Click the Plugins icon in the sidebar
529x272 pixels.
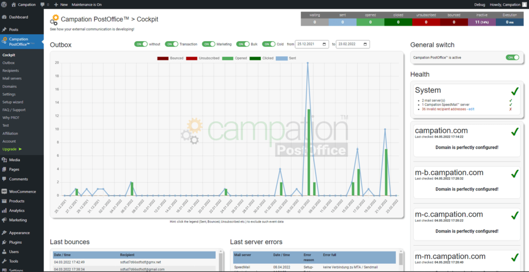(x=4, y=242)
